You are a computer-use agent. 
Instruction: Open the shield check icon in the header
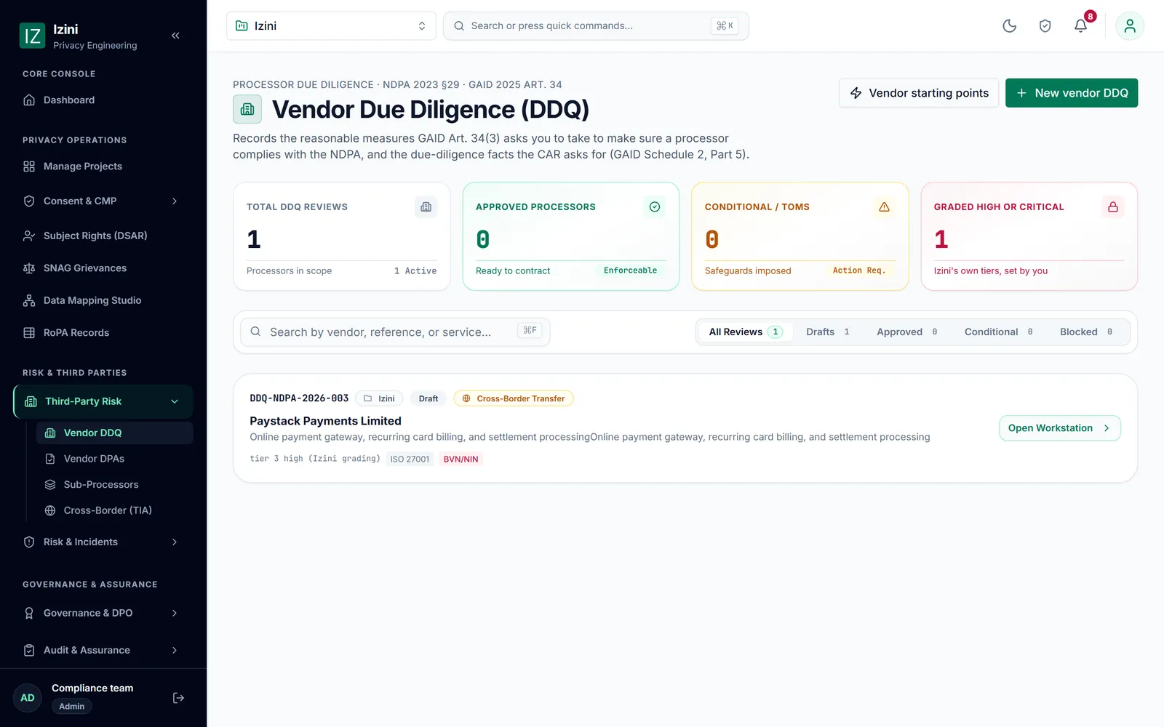(1045, 26)
